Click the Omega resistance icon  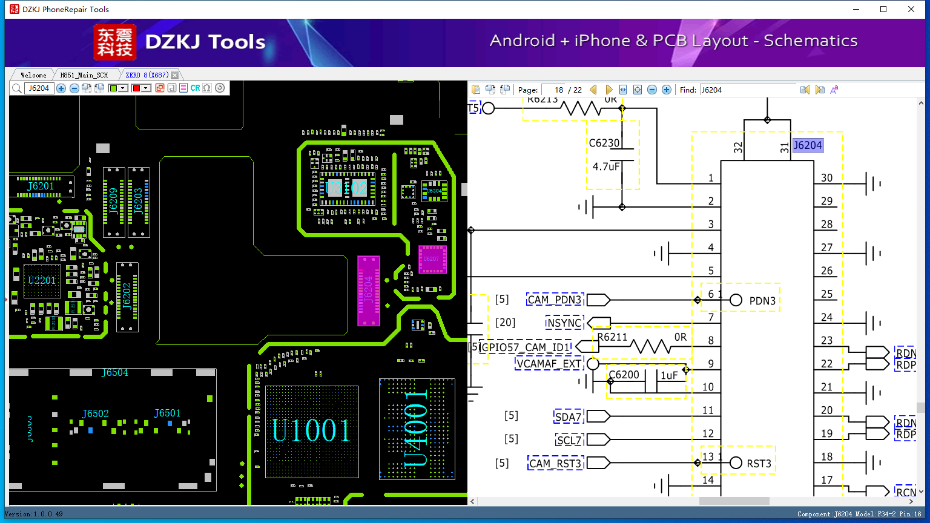[x=207, y=88]
